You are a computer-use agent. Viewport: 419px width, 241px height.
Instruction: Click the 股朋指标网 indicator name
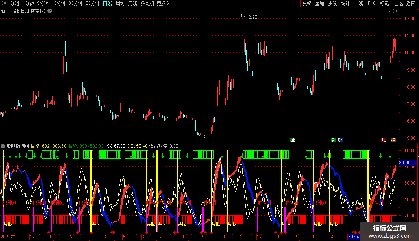pyautogui.click(x=18, y=146)
